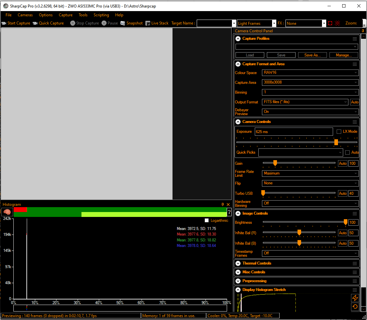Collapse Capture Format and Area section
This screenshot has height=320, width=367.
click(238, 64)
